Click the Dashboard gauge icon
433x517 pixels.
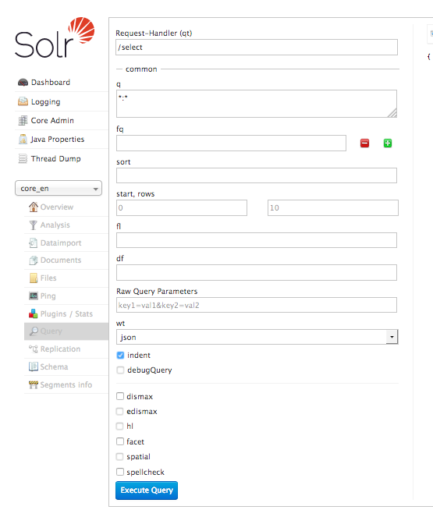[23, 83]
